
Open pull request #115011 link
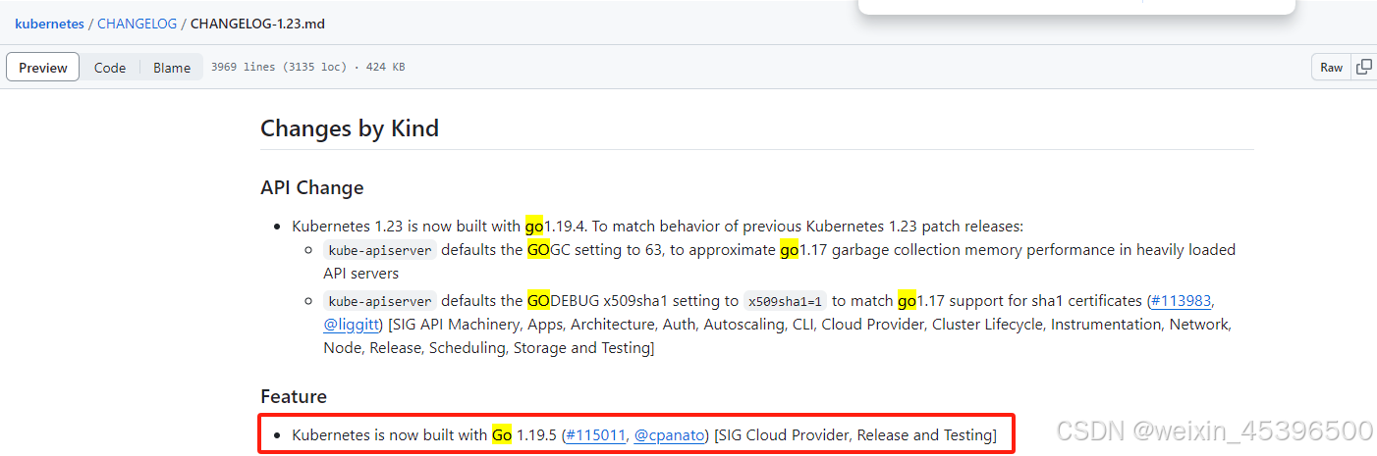click(595, 434)
